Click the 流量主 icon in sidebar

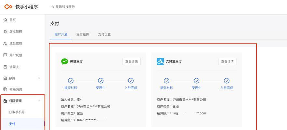coord(5,67)
